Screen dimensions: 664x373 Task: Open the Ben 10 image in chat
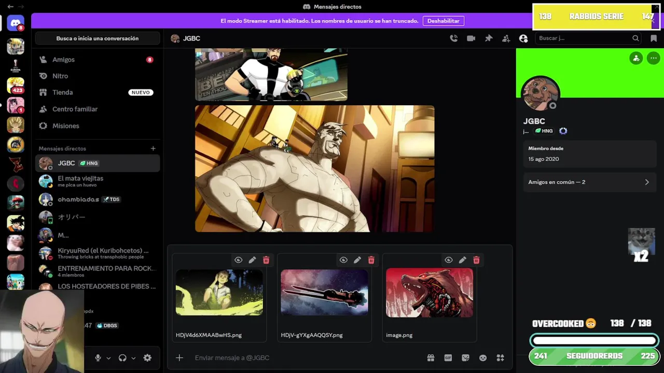pos(271,75)
